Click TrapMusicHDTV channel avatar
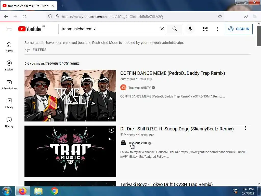Image resolution: width=261 pixels, height=196 pixels. (123, 88)
